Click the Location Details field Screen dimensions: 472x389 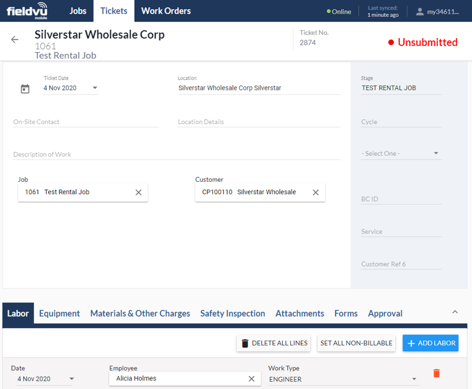(259, 122)
